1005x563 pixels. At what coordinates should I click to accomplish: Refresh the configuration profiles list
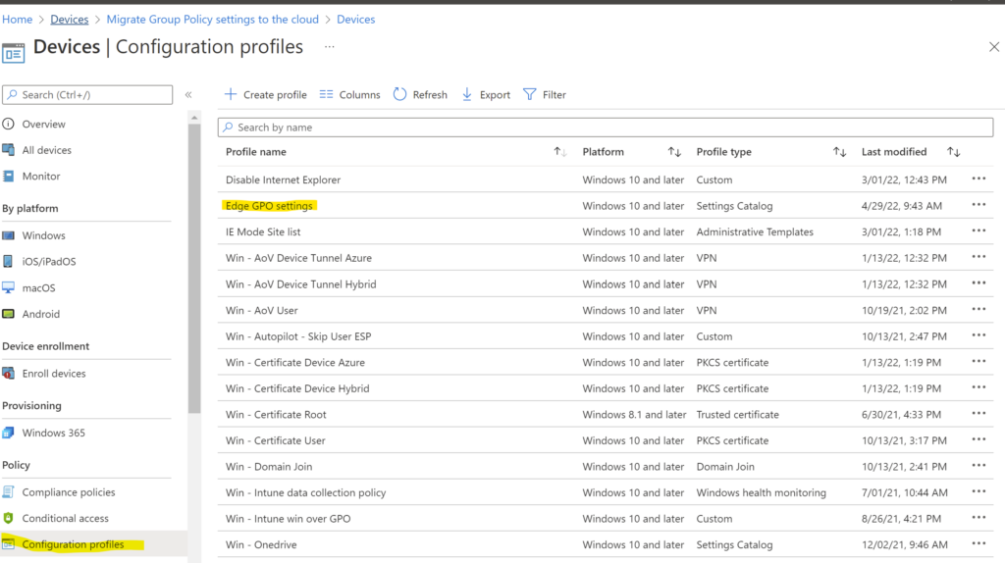point(420,94)
